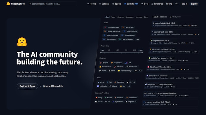Select the Libraries filter tab

[x=120, y=17]
